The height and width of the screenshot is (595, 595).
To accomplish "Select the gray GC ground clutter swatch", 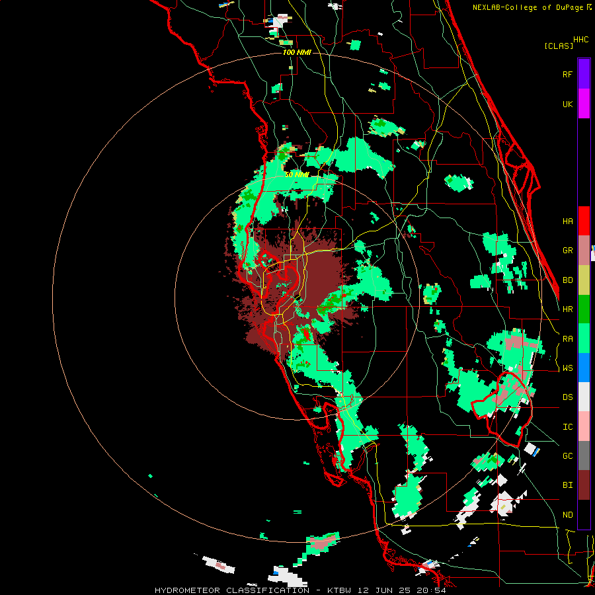I will 584,456.
